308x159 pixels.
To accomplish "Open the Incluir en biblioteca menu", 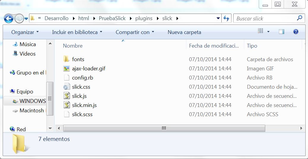I will coord(77,32).
